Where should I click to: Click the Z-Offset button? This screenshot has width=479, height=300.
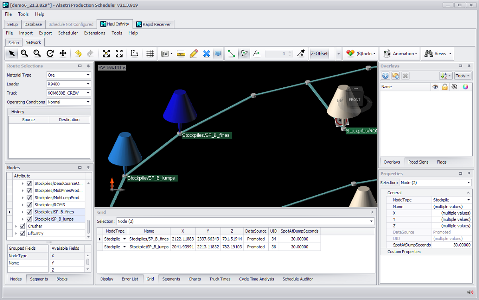pyautogui.click(x=319, y=53)
